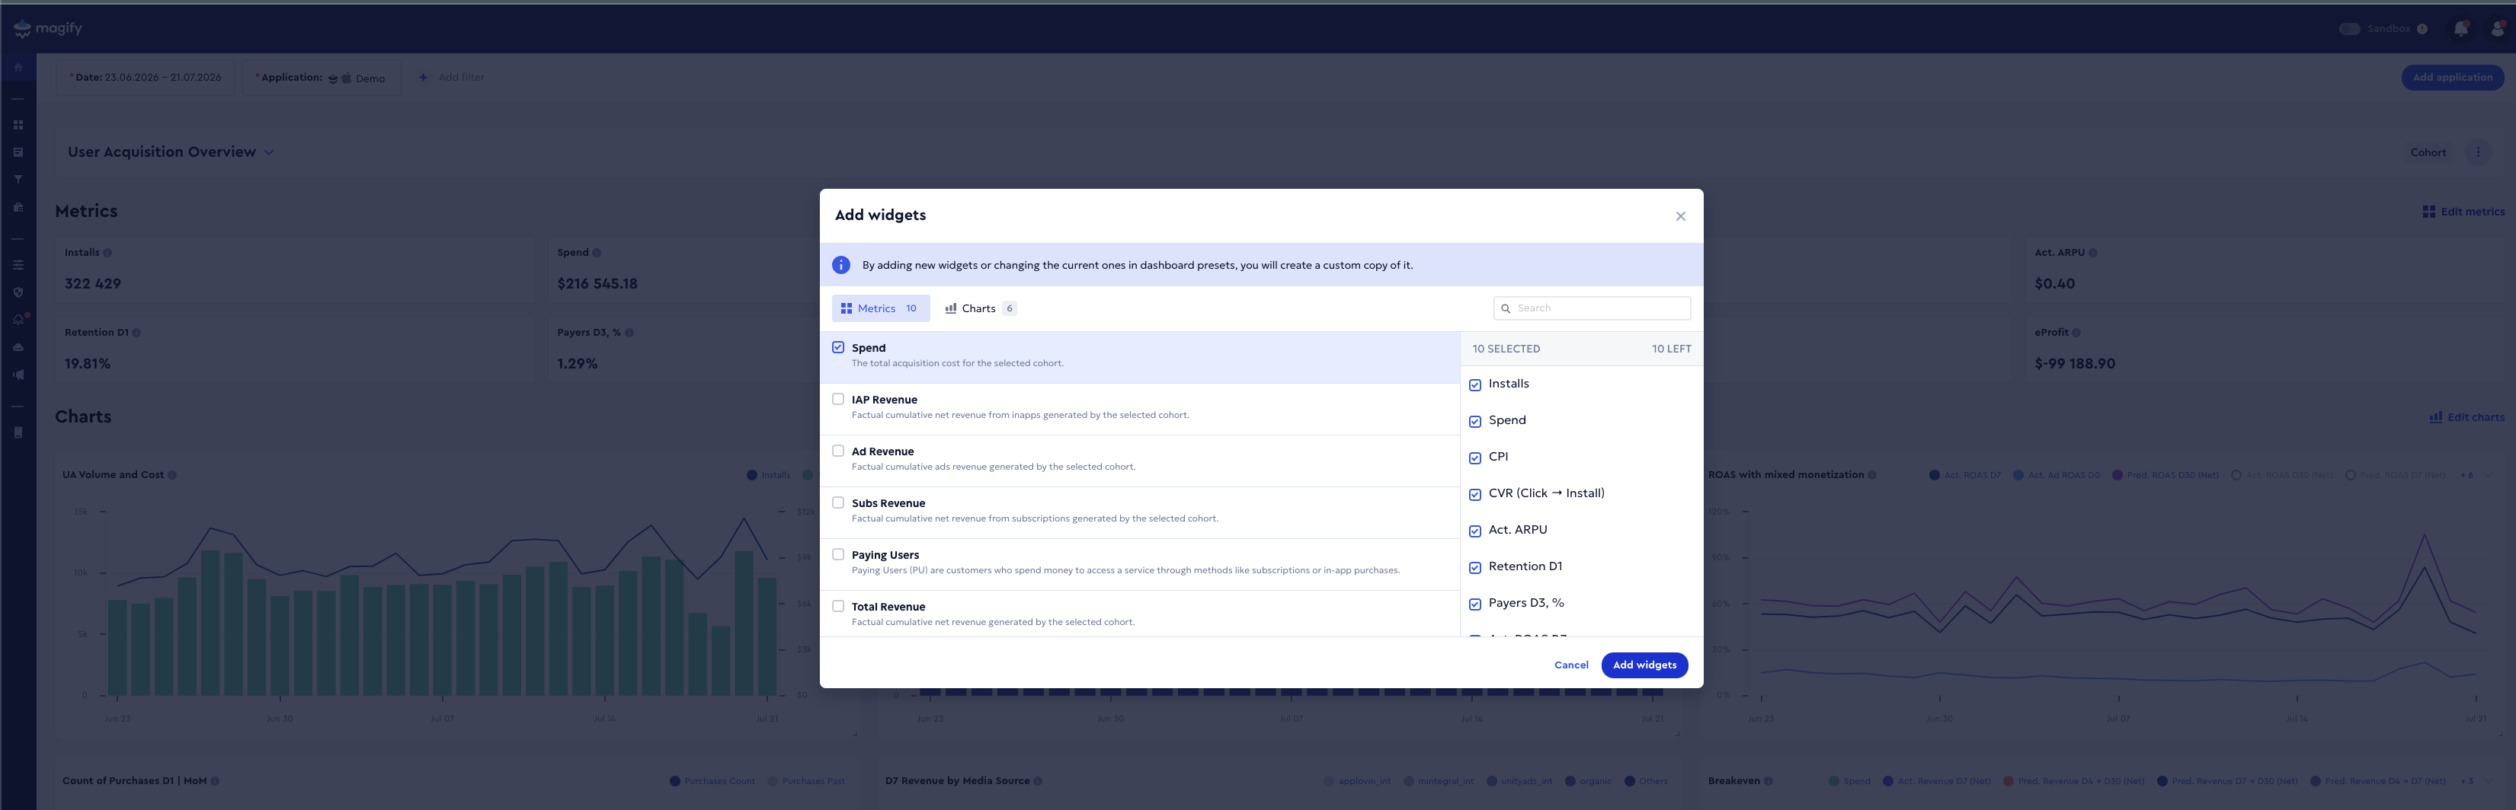Open the Cohort selector

(x=2428, y=152)
